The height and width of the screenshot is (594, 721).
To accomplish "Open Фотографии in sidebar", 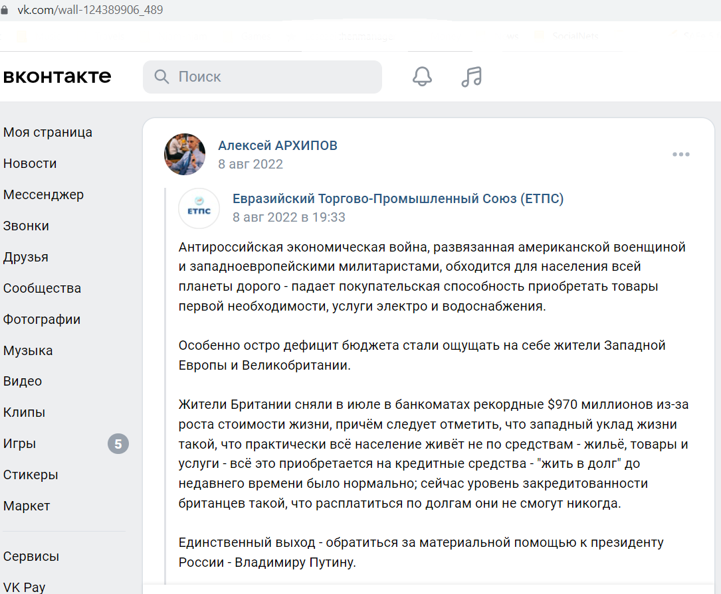I will coord(41,320).
